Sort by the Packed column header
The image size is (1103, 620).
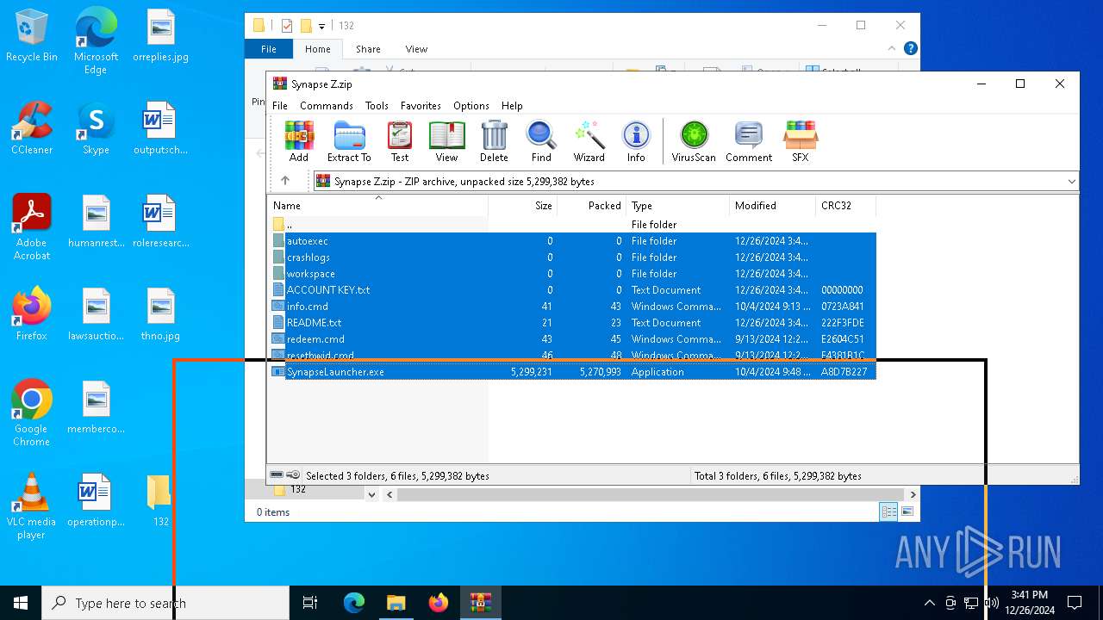coord(591,206)
